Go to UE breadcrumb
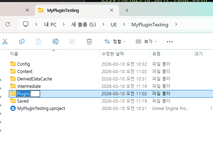This screenshot has height=143, width=213. 114,25
